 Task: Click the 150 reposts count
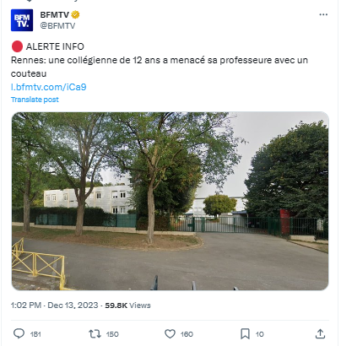112,334
